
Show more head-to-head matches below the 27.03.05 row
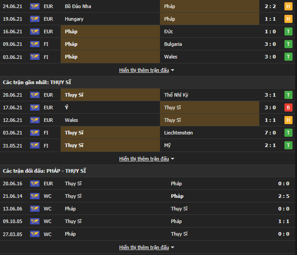(x=146, y=247)
